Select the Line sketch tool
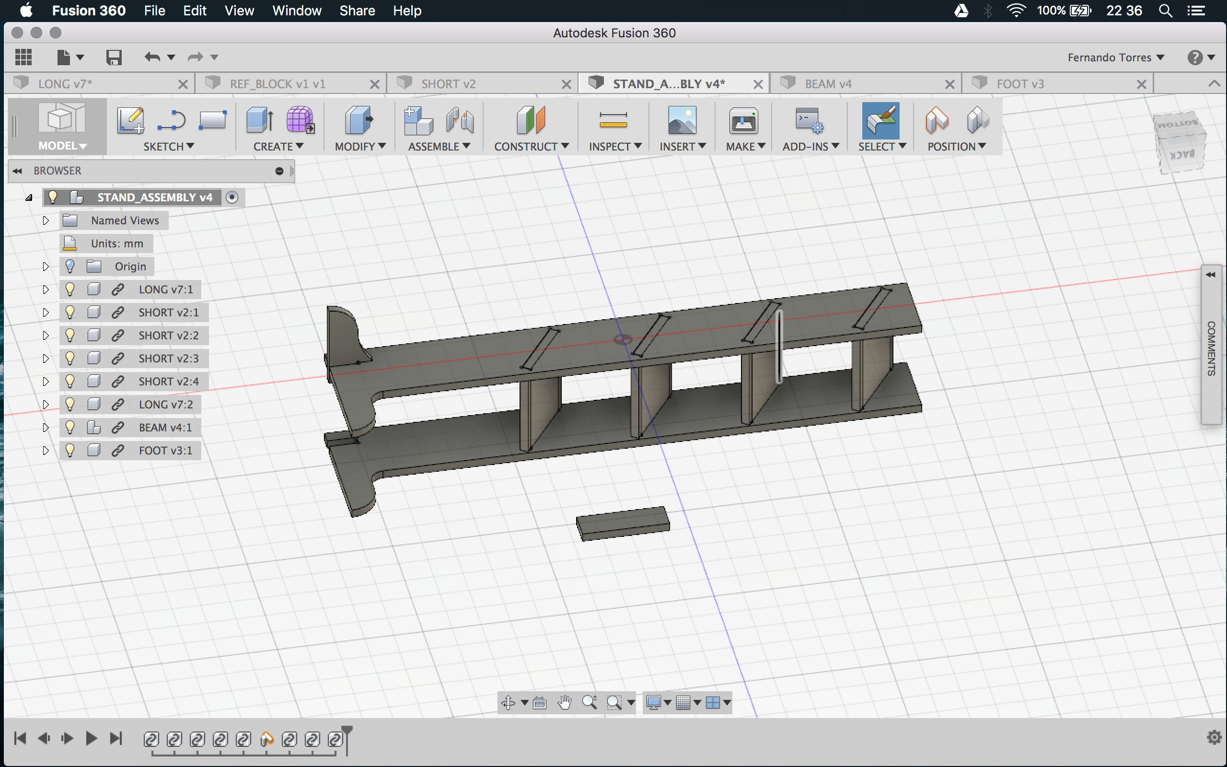1227x767 pixels. 172,120
